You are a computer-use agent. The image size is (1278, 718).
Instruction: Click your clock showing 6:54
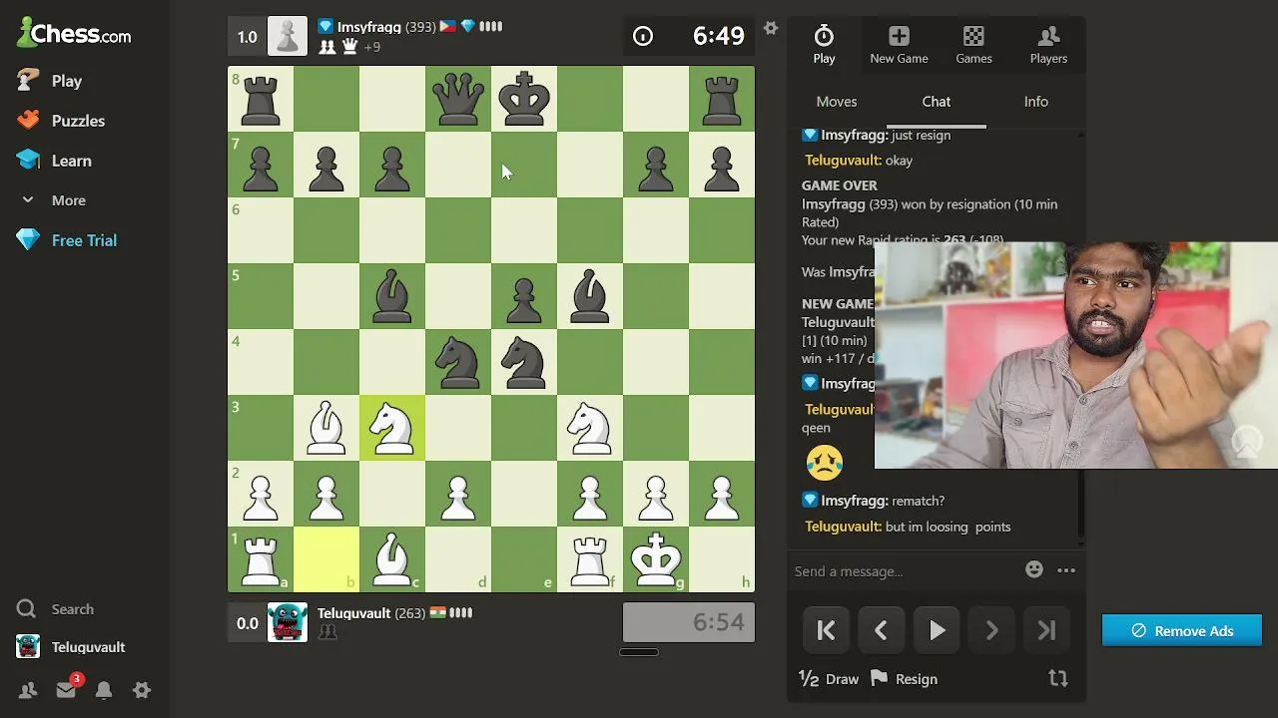(x=689, y=622)
